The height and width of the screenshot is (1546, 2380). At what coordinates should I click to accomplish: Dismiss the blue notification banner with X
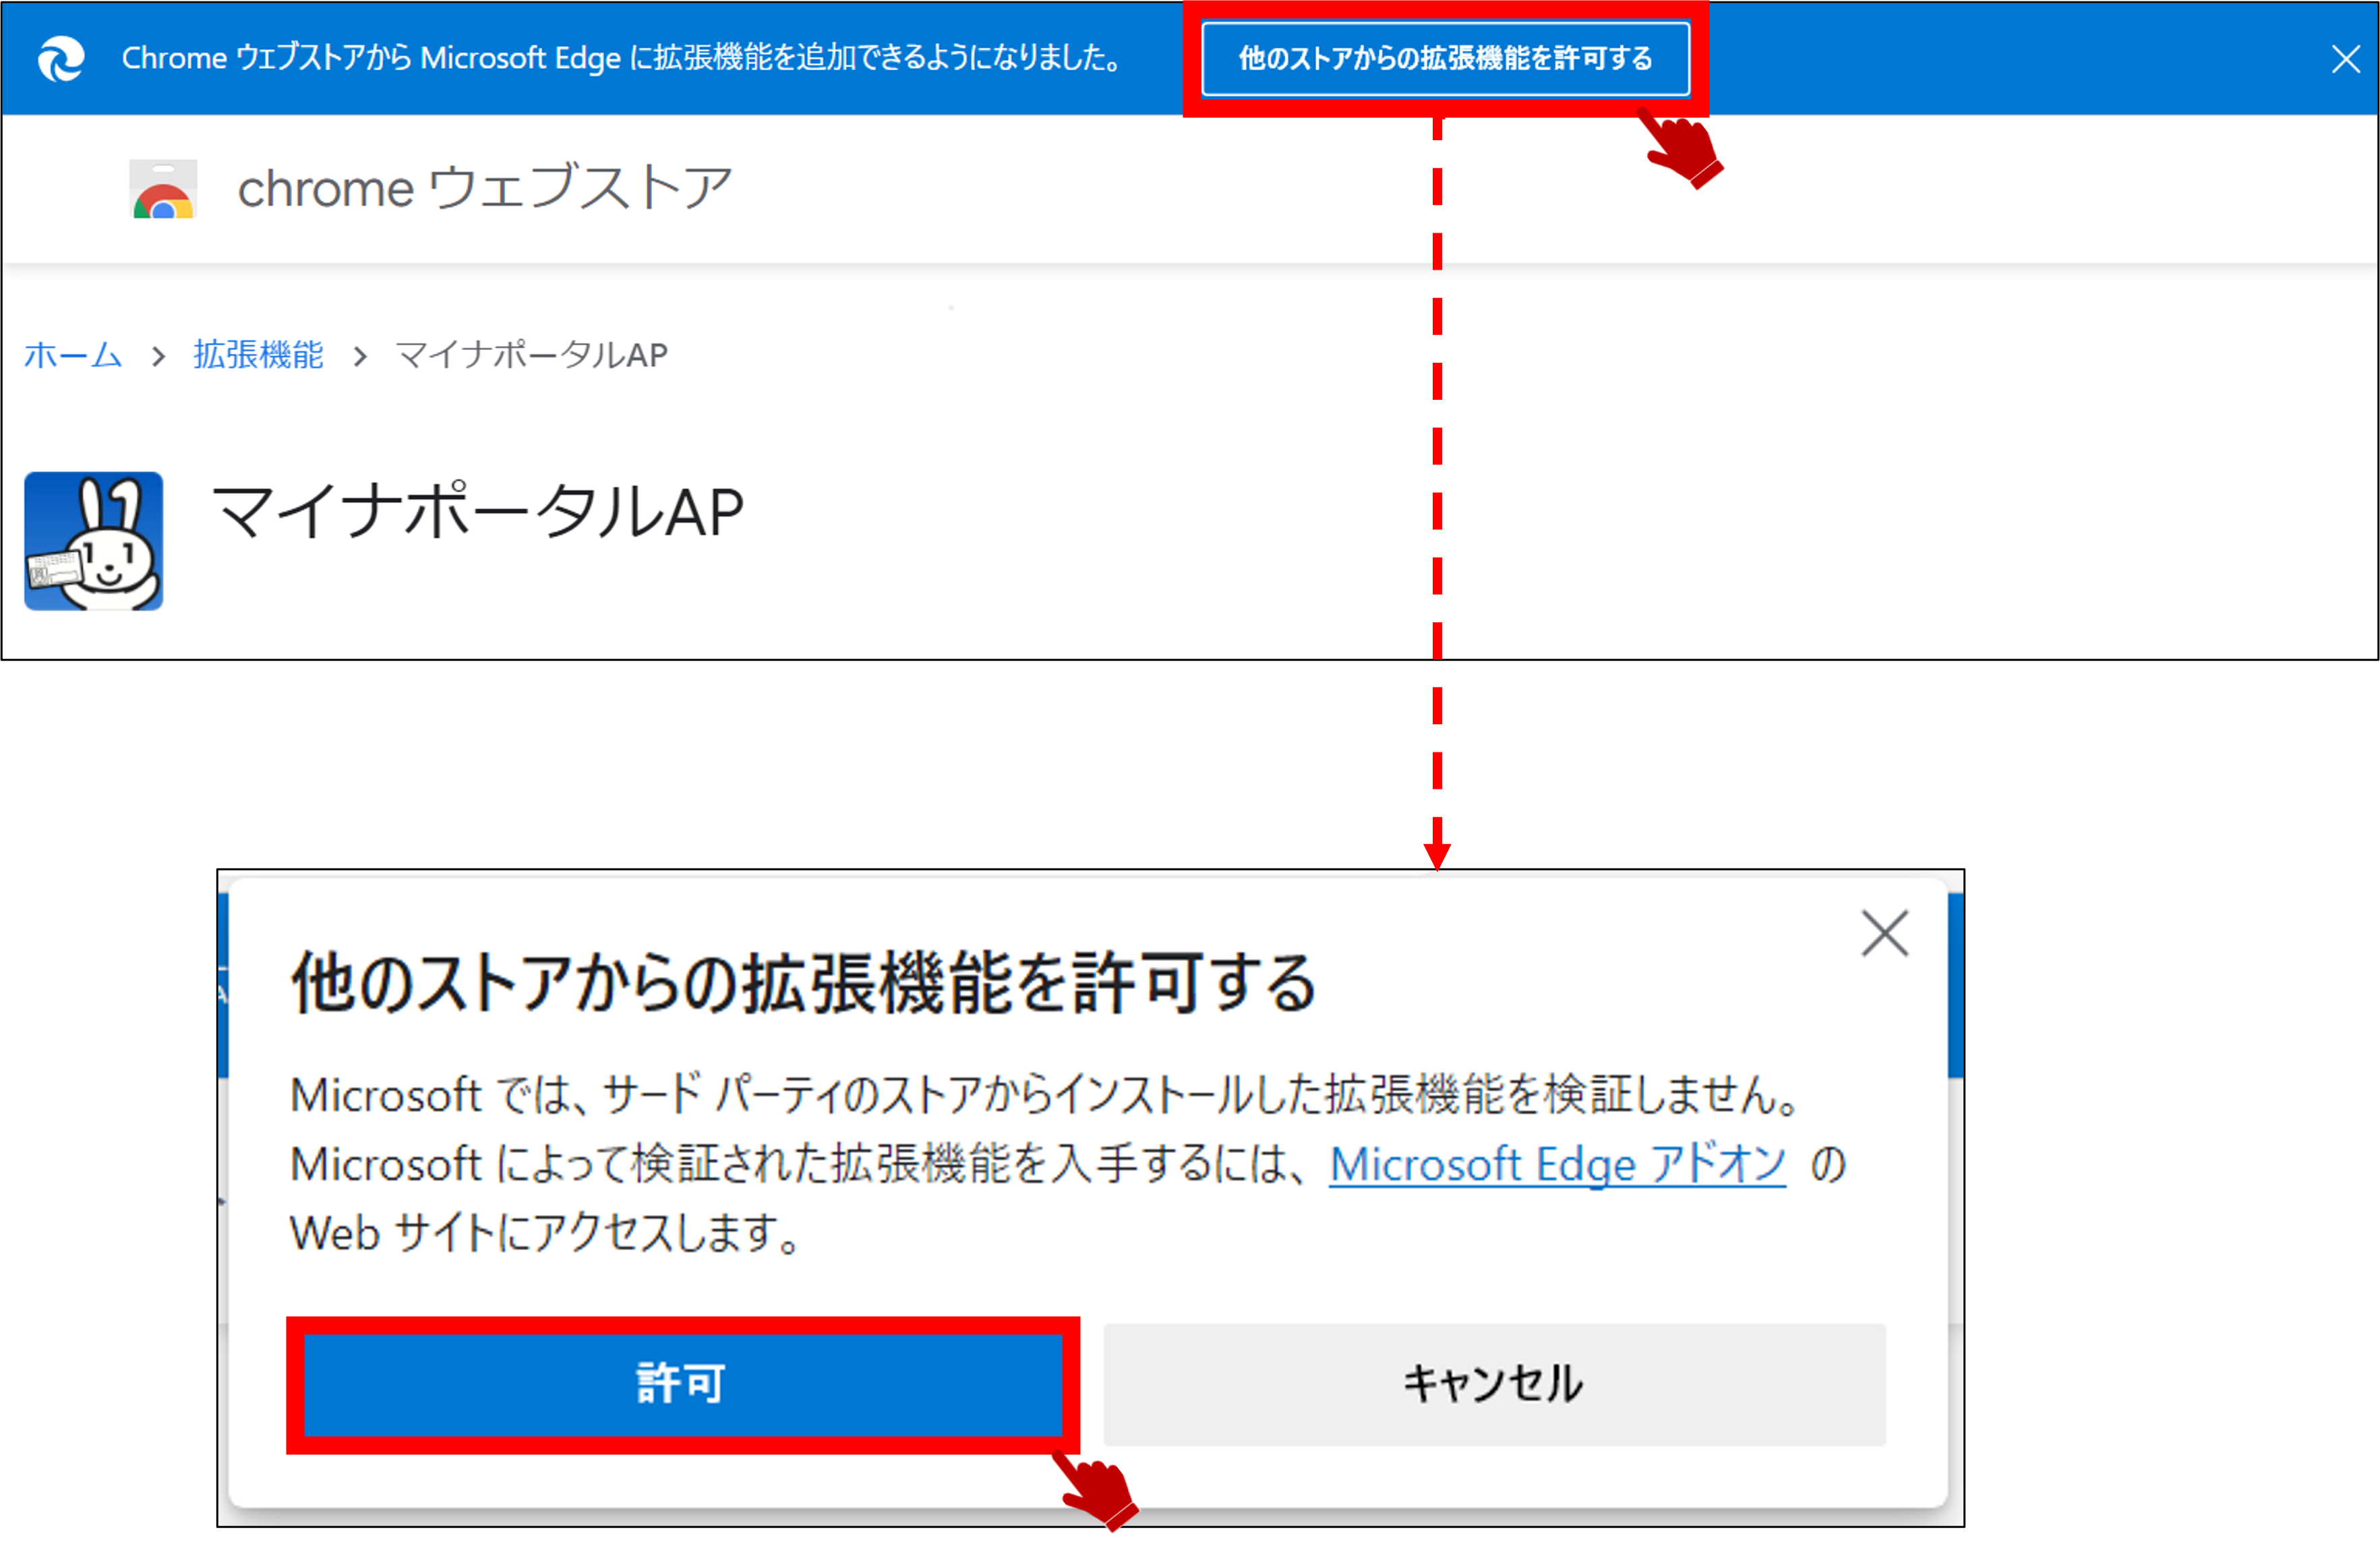pos(2345,59)
